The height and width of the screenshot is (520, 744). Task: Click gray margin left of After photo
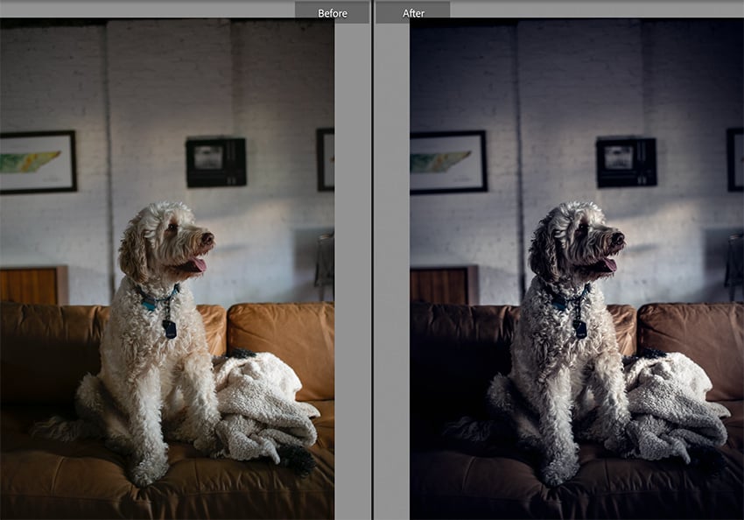[392, 271]
